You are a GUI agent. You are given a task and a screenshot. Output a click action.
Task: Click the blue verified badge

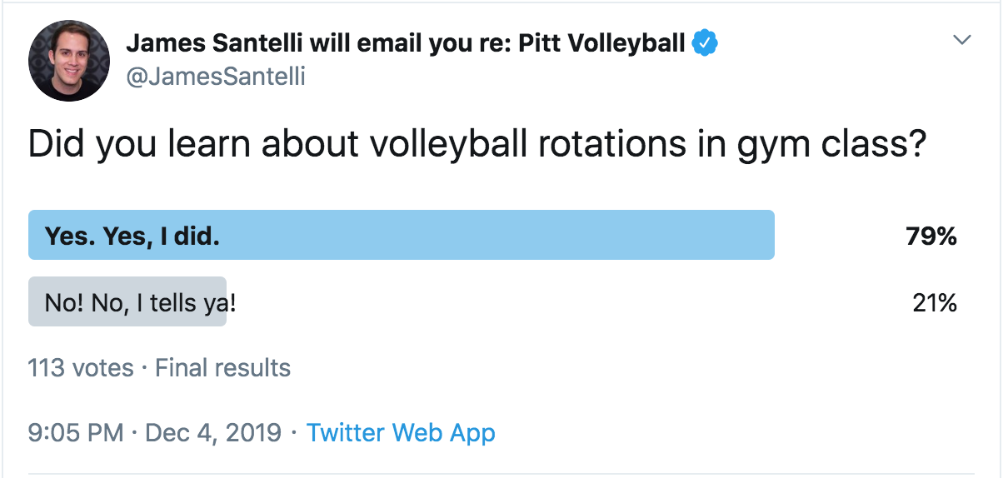(x=706, y=42)
